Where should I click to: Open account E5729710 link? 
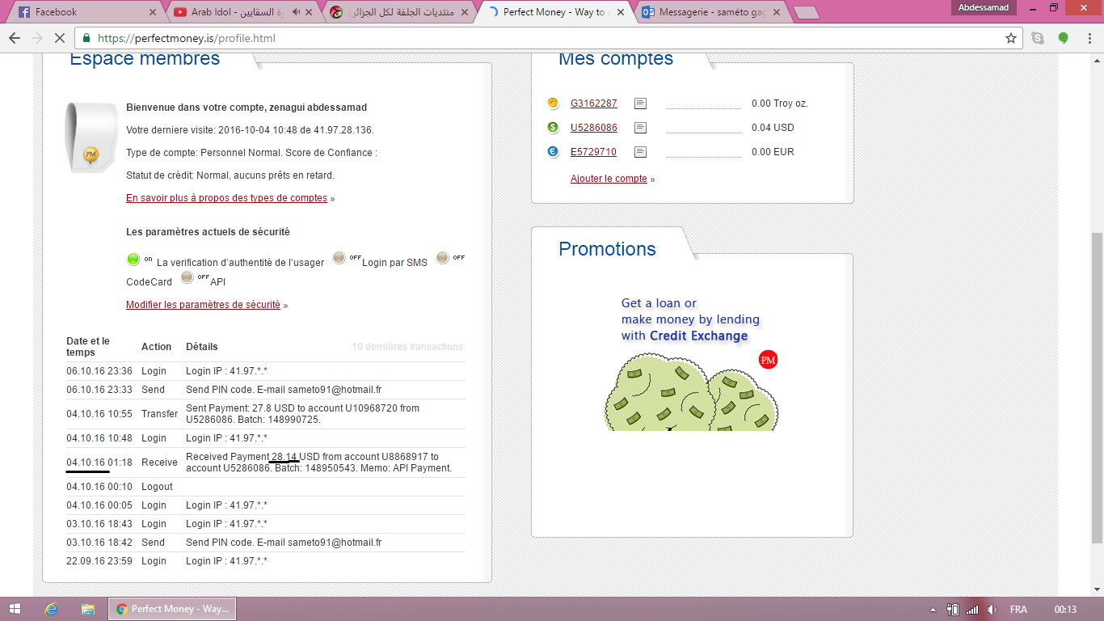point(593,152)
